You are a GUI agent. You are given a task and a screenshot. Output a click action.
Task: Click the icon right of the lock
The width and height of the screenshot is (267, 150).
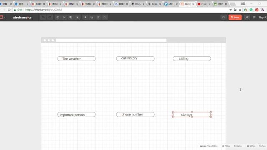(92, 17)
